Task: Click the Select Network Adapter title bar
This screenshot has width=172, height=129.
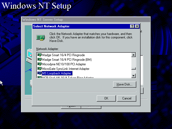Action: click(81, 26)
